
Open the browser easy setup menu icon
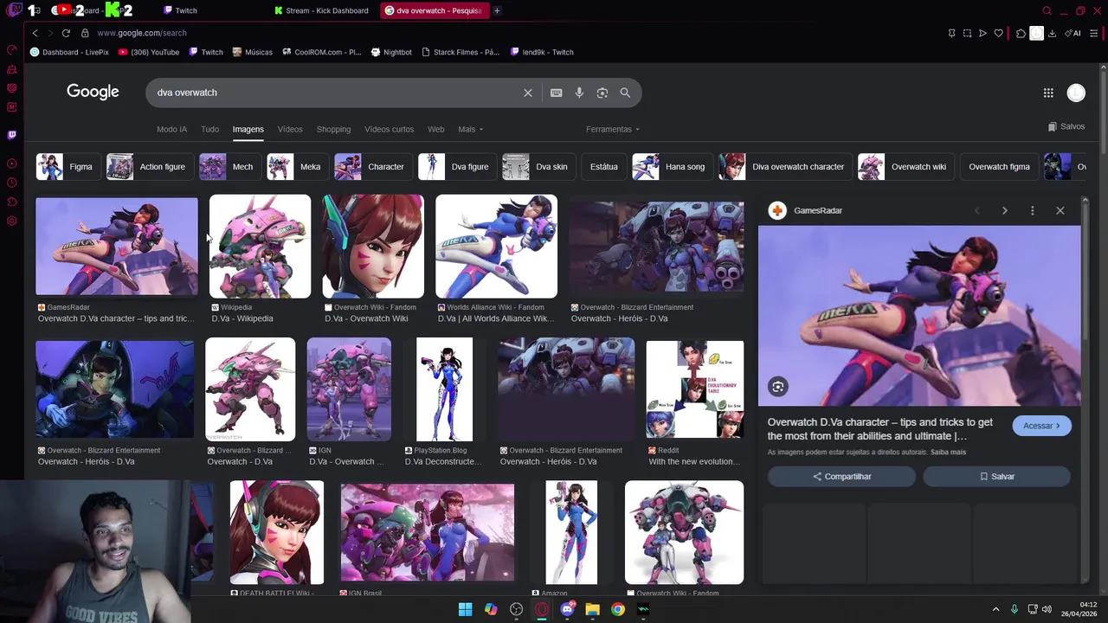1094,33
